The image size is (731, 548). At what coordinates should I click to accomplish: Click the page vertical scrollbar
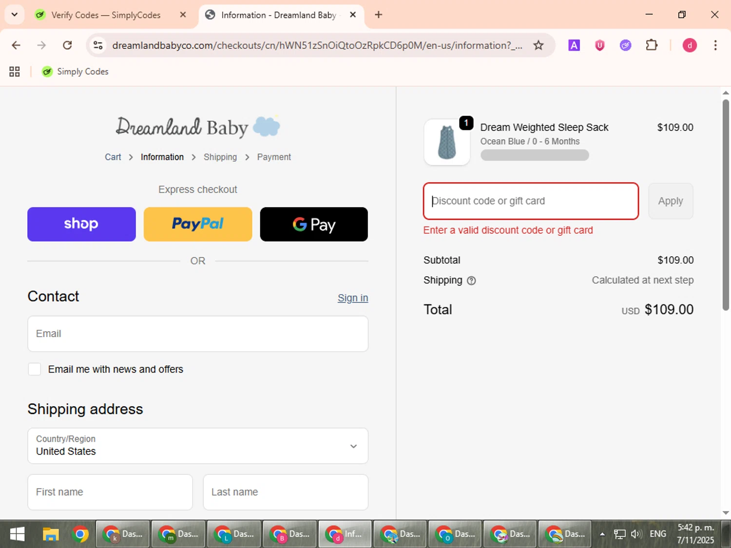[726, 205]
